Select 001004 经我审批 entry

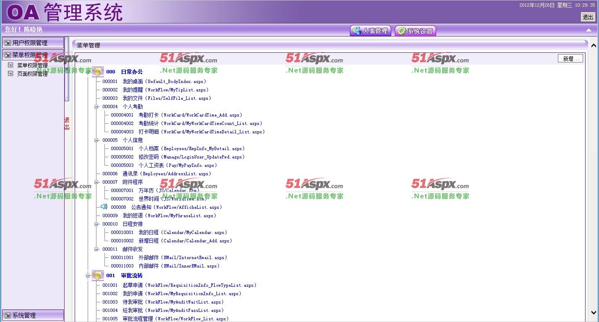coord(163,310)
